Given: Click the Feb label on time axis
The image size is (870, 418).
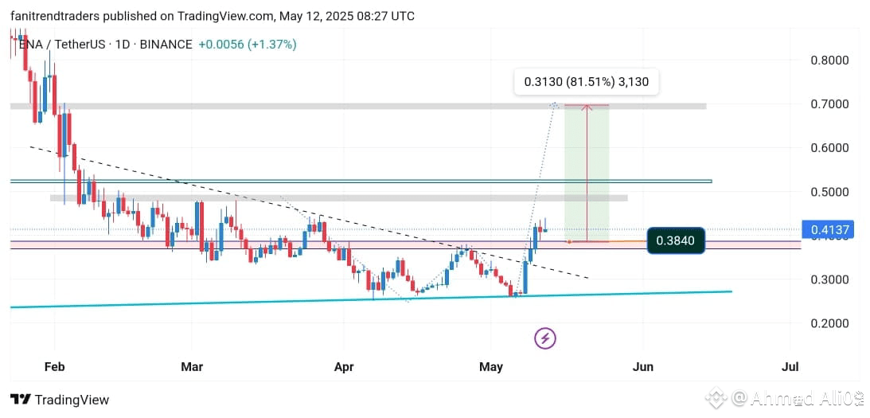Looking at the screenshot, I should point(54,367).
